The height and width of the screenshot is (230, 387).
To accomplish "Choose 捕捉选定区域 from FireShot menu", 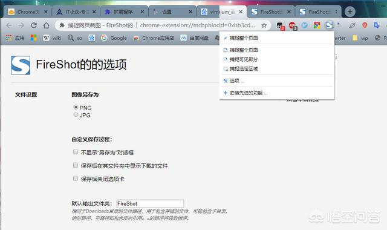I will click(x=277, y=68).
